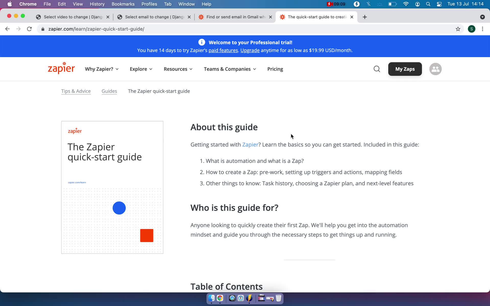Click the 1Password icon in the dock
This screenshot has height=306, width=490.
click(x=240, y=298)
